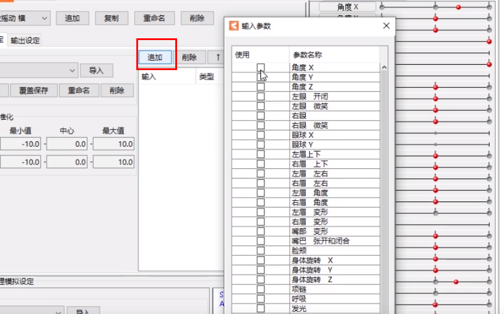This screenshot has height=314, width=504.
Task: Tick the 眼球 X checkbox
Action: click(x=261, y=135)
